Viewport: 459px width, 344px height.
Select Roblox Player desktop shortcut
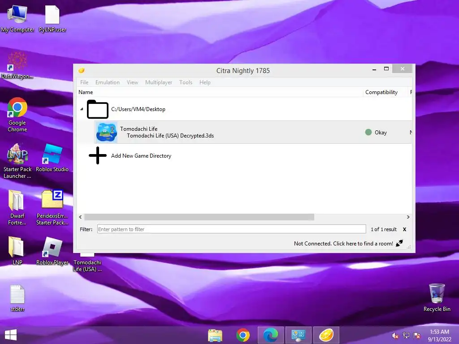pyautogui.click(x=52, y=251)
